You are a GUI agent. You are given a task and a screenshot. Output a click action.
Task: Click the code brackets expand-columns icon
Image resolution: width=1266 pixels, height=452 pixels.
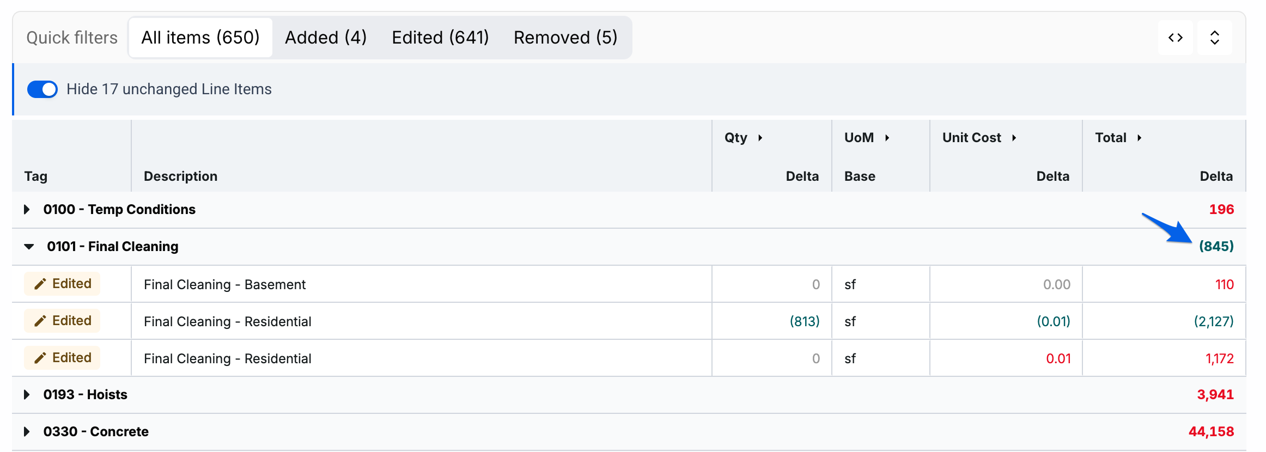(x=1176, y=38)
